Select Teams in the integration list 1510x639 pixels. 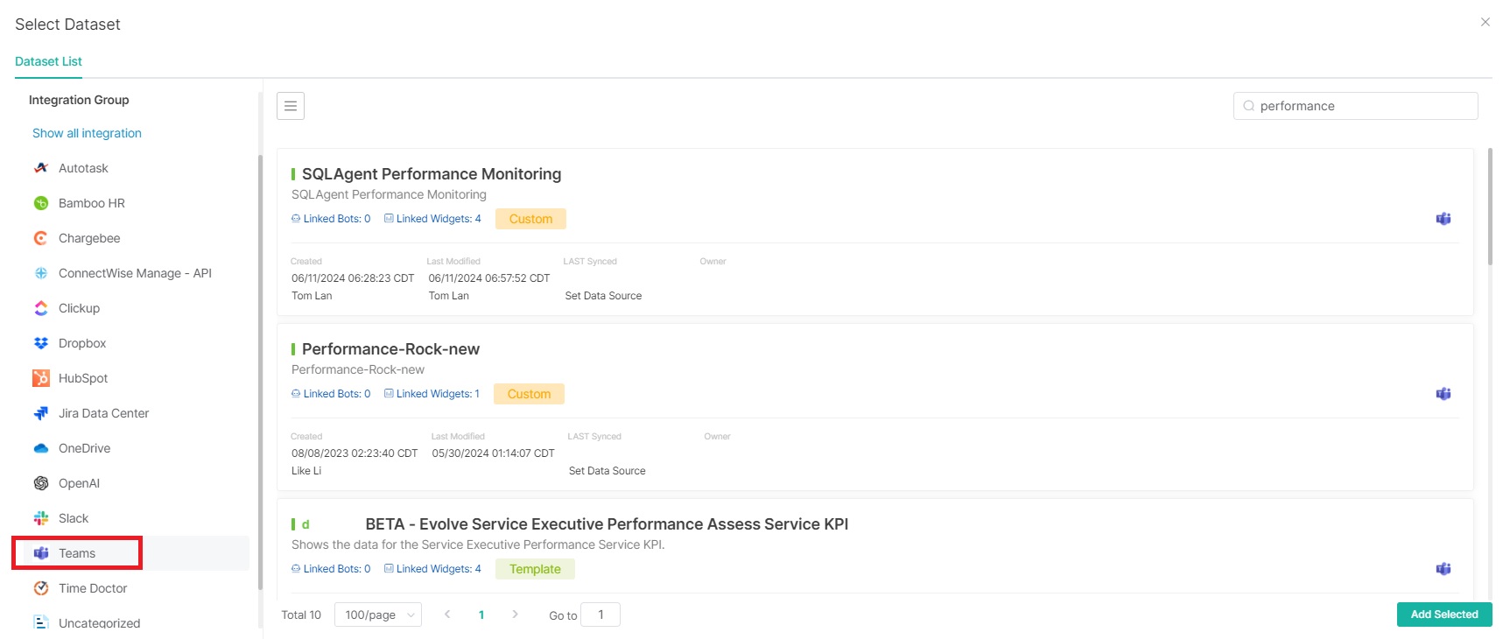pyautogui.click(x=77, y=553)
